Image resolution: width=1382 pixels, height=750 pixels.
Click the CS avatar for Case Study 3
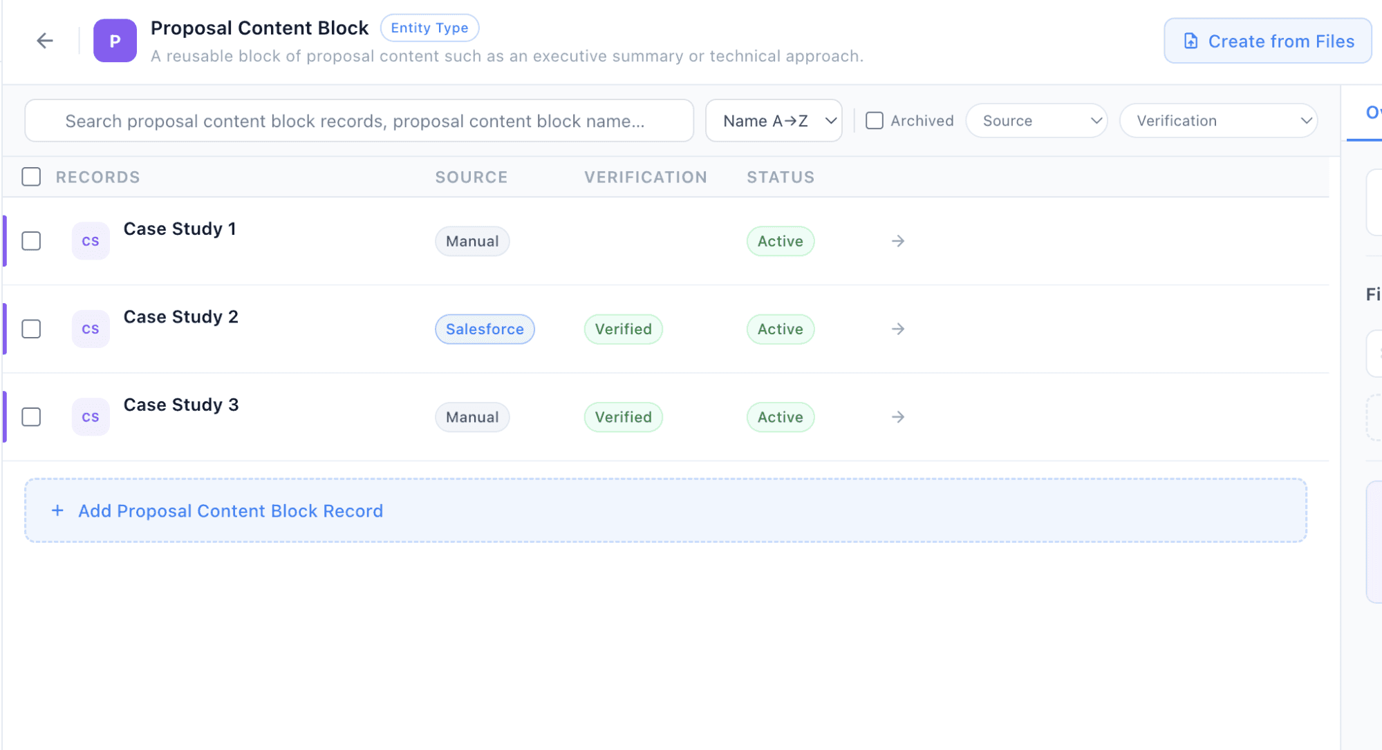(x=91, y=417)
